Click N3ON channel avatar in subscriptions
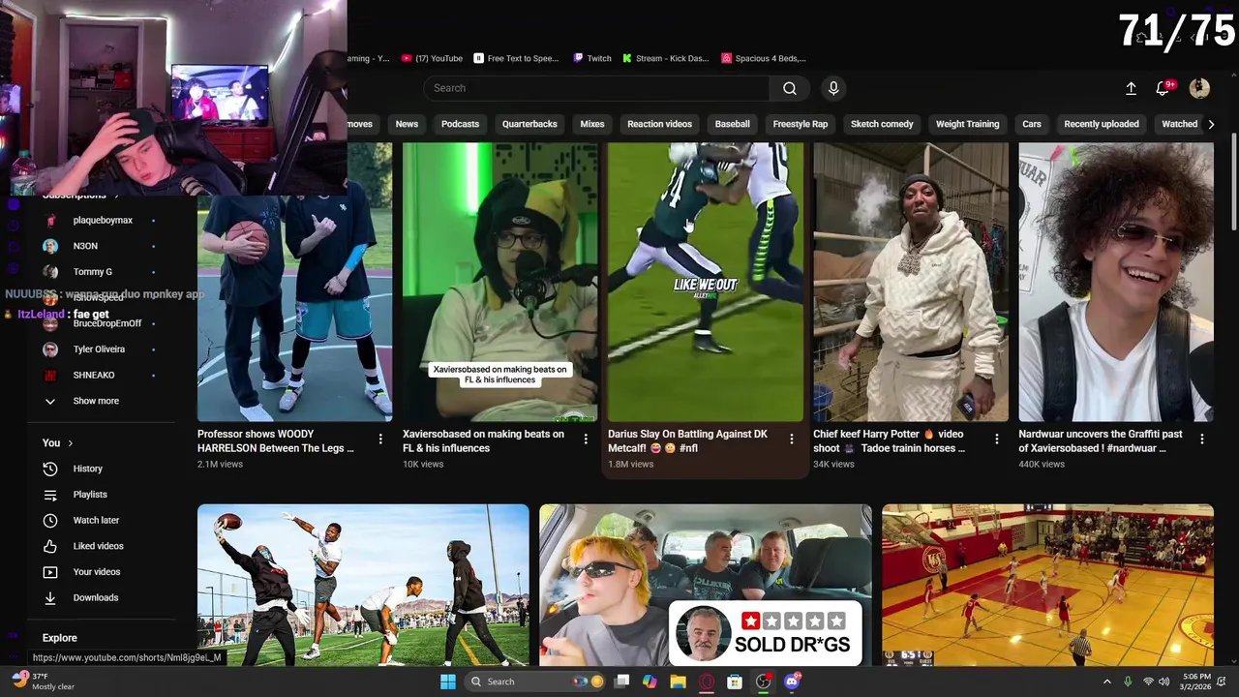The width and height of the screenshot is (1239, 697). [x=50, y=246]
